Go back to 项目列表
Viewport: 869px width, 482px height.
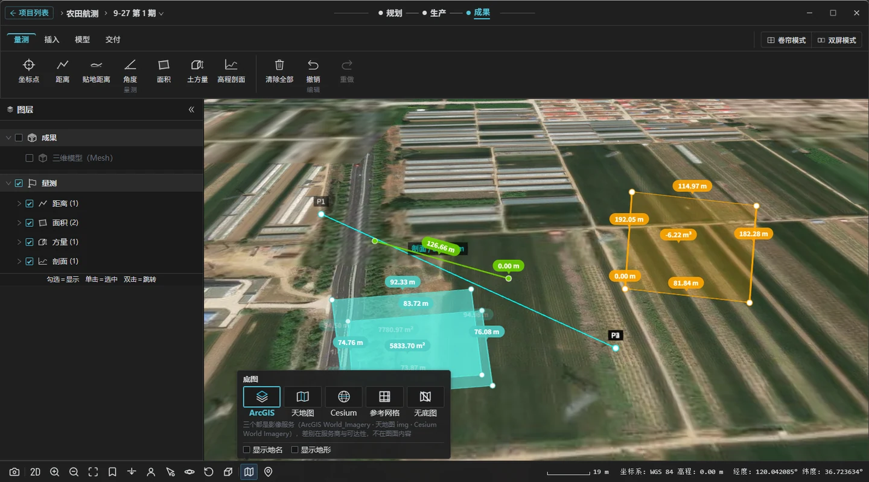coord(30,13)
